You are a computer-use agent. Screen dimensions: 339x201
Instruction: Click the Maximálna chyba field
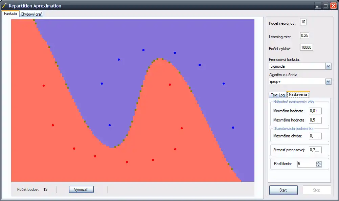click(315, 136)
